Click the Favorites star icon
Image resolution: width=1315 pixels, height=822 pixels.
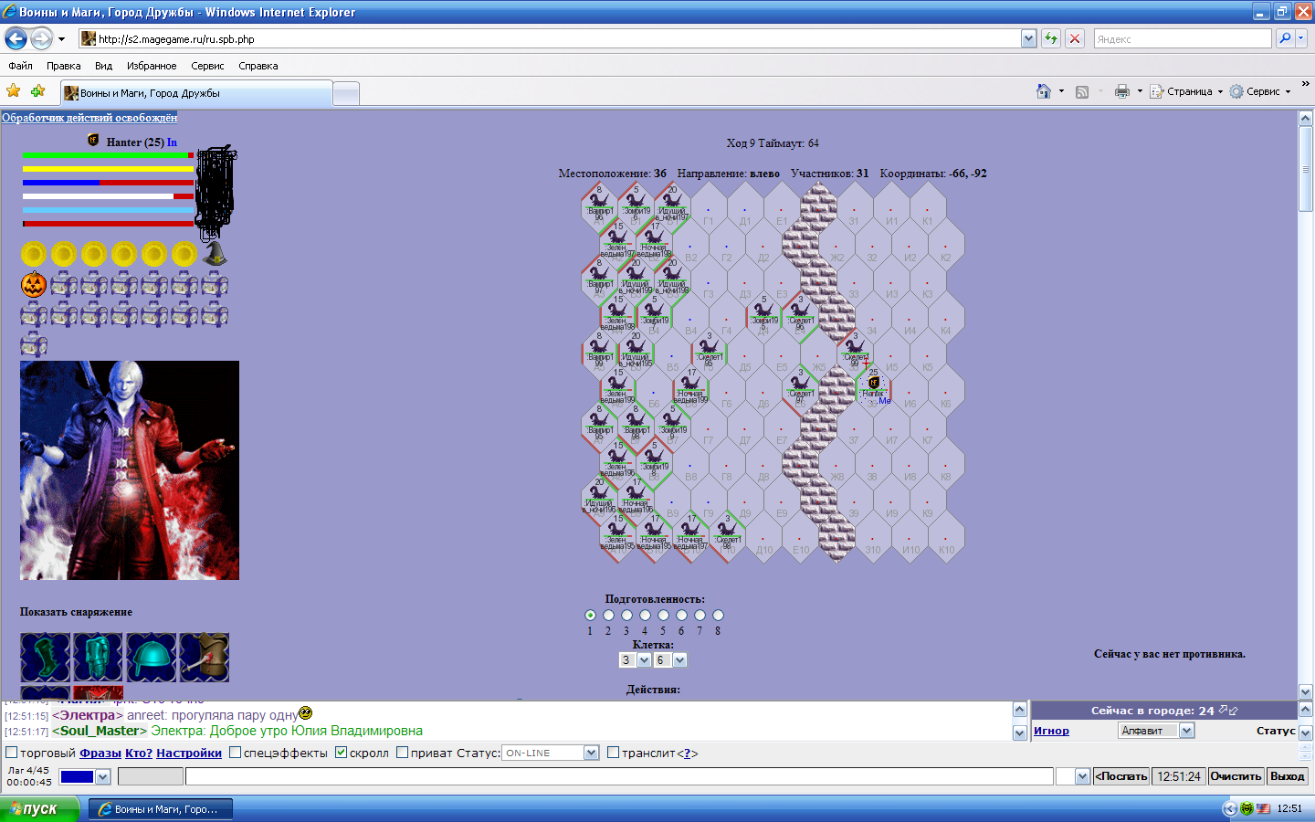13,91
